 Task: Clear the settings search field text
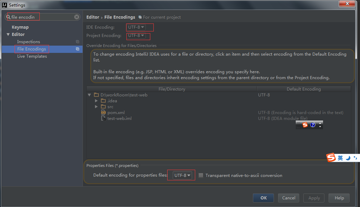(x=77, y=17)
